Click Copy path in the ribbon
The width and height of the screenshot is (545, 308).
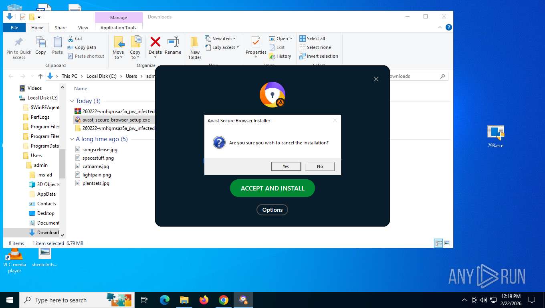pos(82,47)
